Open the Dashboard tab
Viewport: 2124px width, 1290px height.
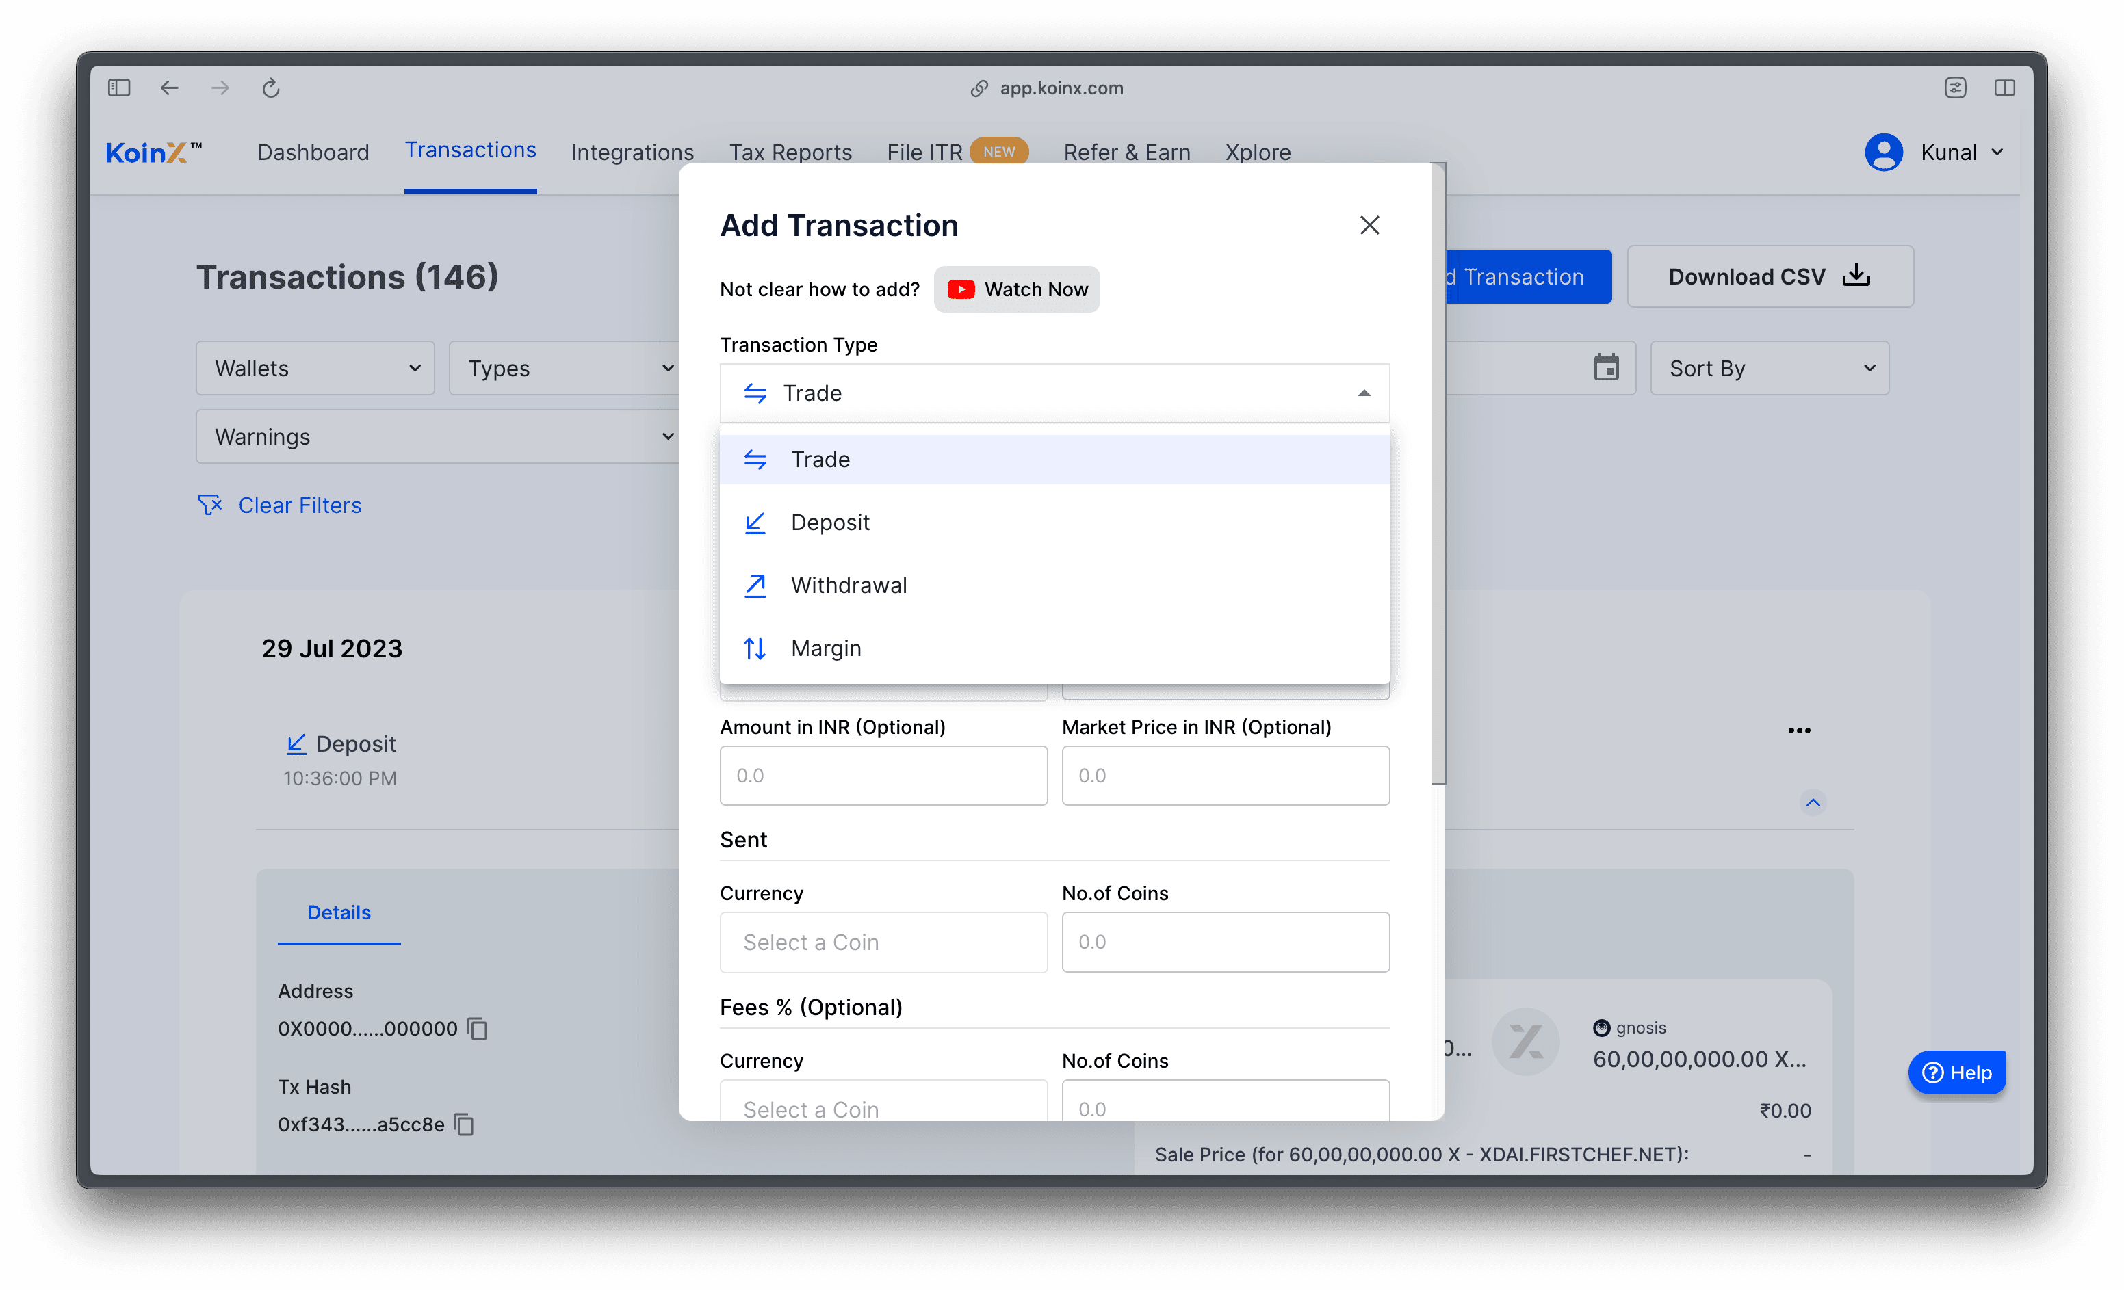tap(313, 153)
